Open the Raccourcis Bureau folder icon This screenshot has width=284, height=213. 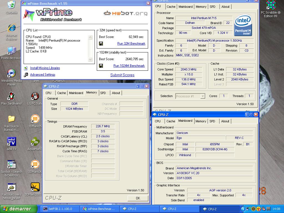click(11, 123)
